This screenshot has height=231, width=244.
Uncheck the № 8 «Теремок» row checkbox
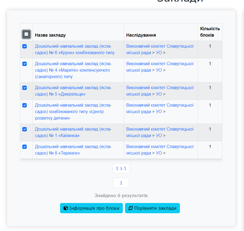point(25,147)
